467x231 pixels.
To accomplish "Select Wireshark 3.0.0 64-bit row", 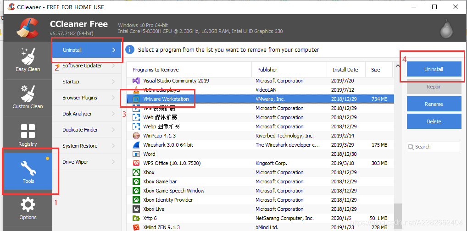I will pos(260,145).
